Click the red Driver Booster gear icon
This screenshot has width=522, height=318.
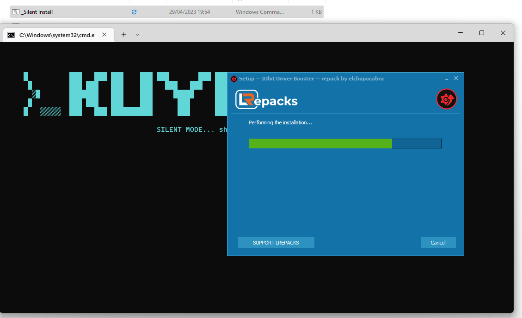click(x=446, y=99)
